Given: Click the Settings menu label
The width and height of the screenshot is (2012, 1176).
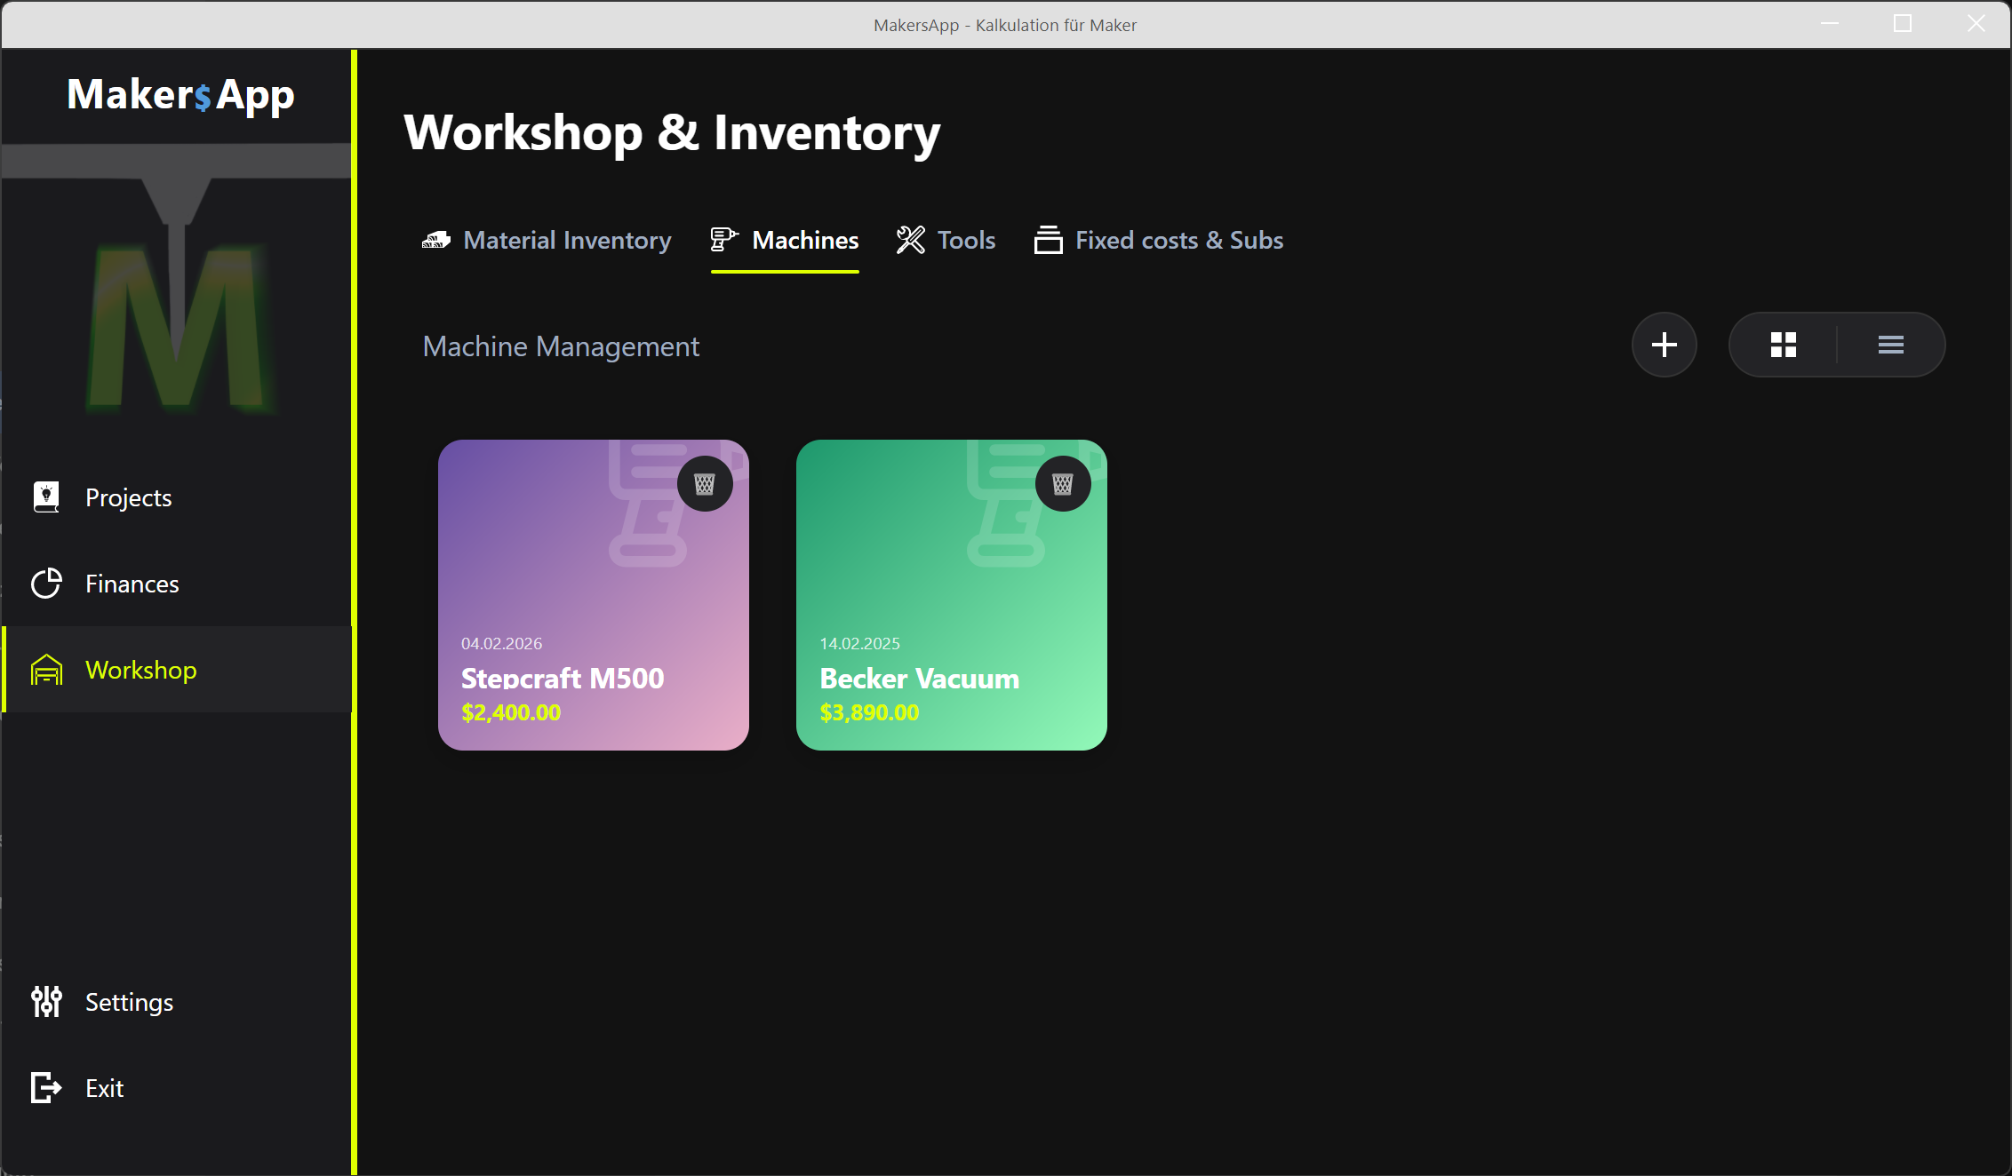Looking at the screenshot, I should [x=129, y=1002].
